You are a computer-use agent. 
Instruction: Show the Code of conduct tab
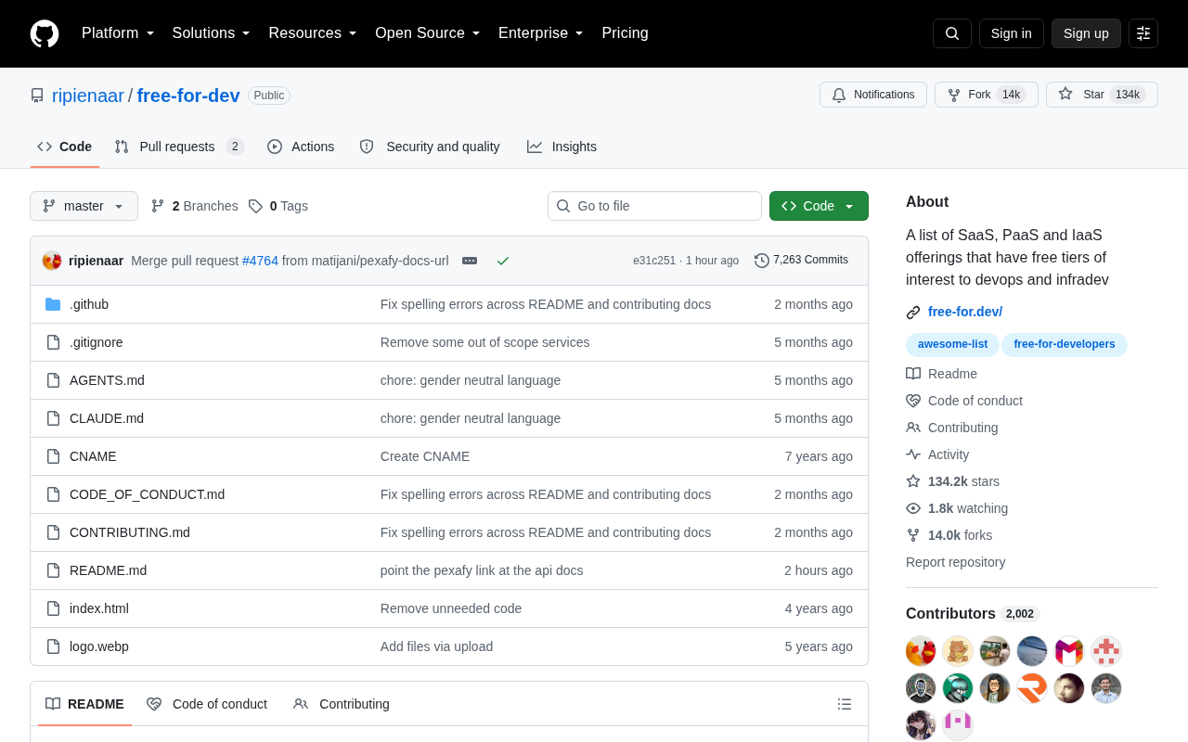[207, 704]
